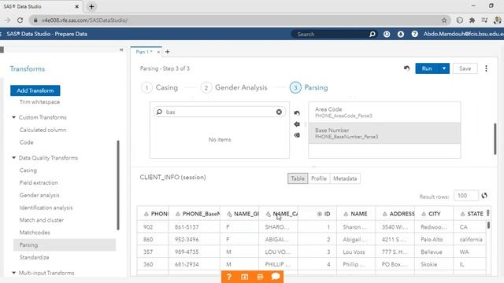Viewport: 504px width, 283px height.
Task: Switch to the Profile view
Action: pyautogui.click(x=318, y=178)
